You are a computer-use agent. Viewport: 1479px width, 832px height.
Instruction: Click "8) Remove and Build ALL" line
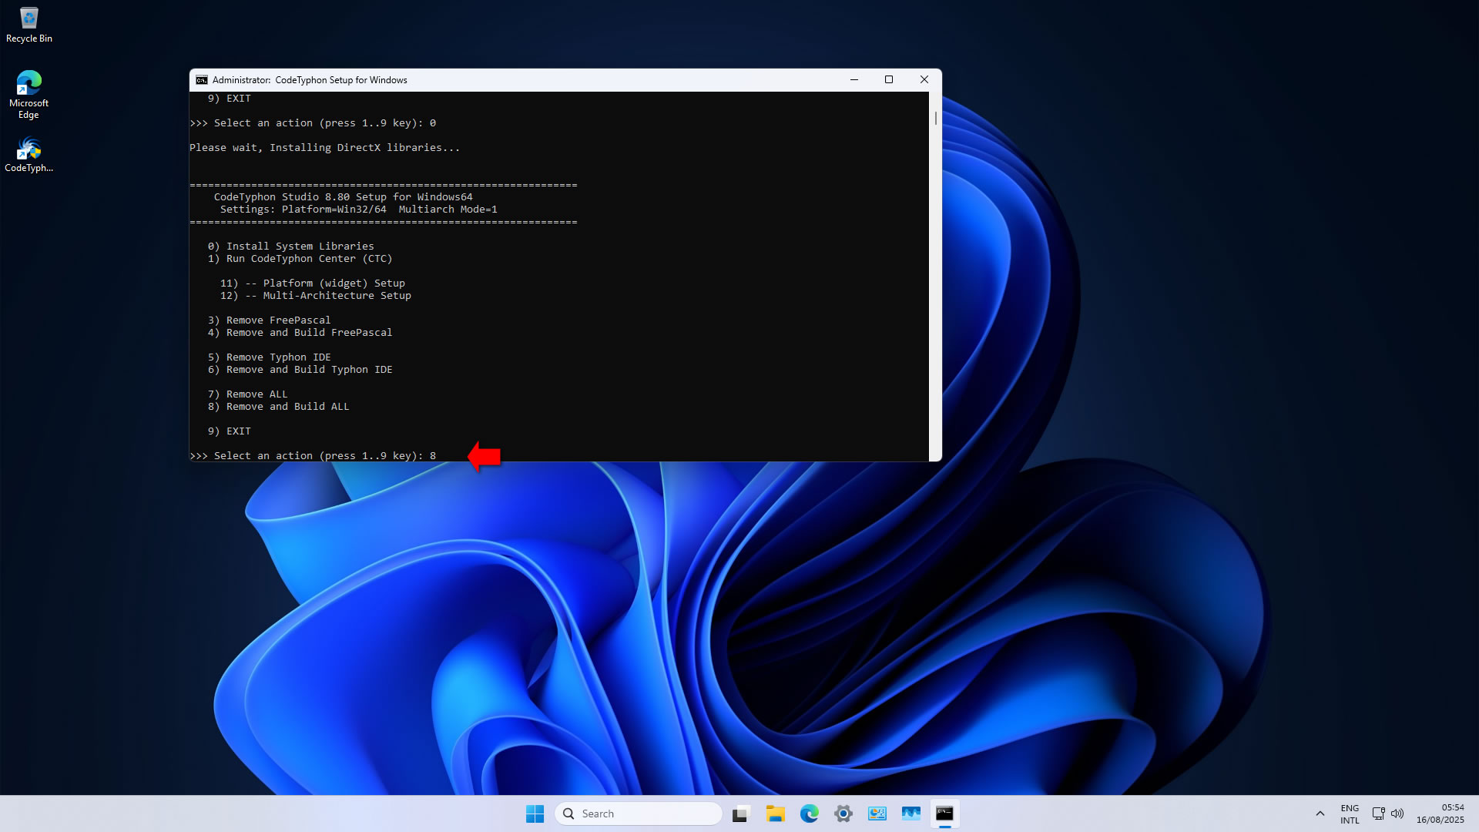coord(278,407)
